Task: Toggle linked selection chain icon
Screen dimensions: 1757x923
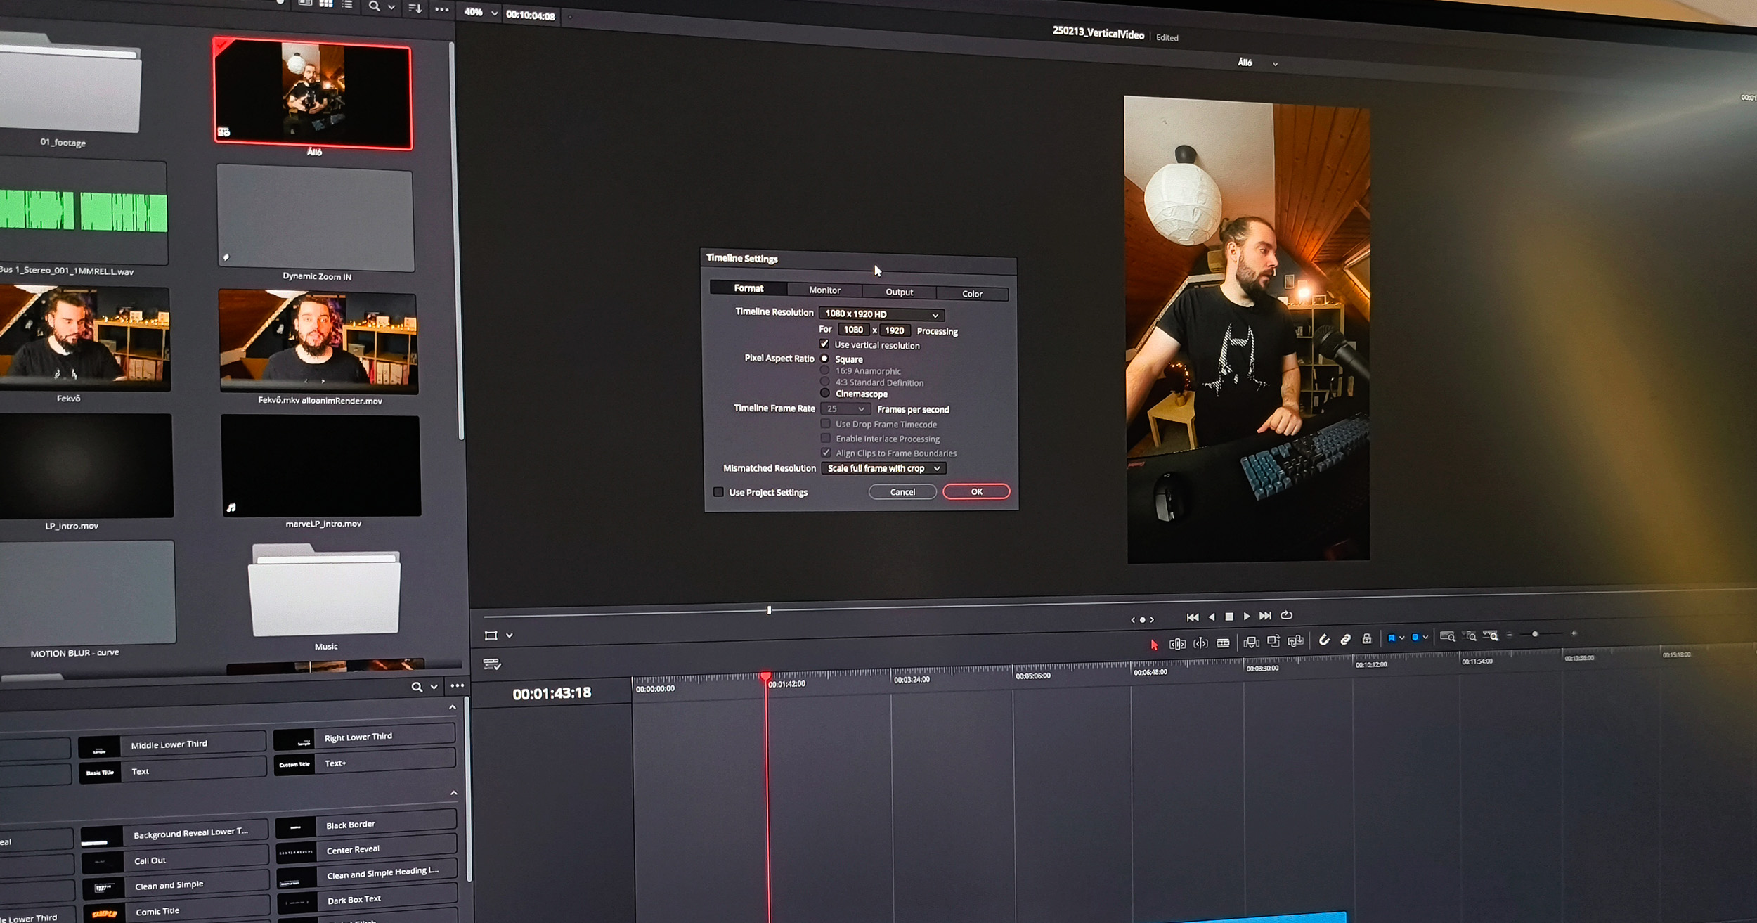Action: [1345, 640]
